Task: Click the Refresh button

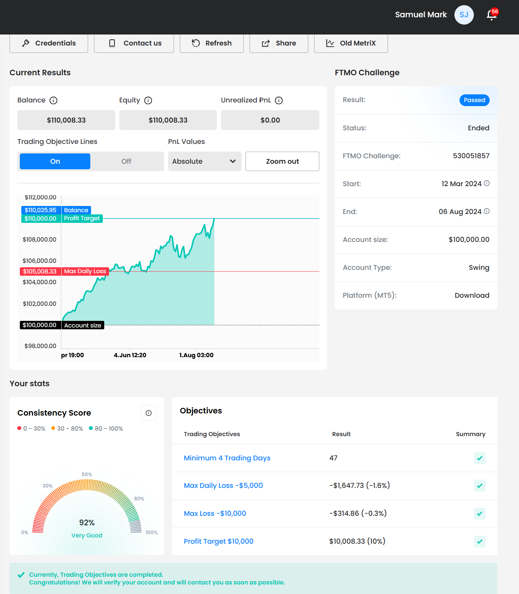Action: click(x=212, y=43)
